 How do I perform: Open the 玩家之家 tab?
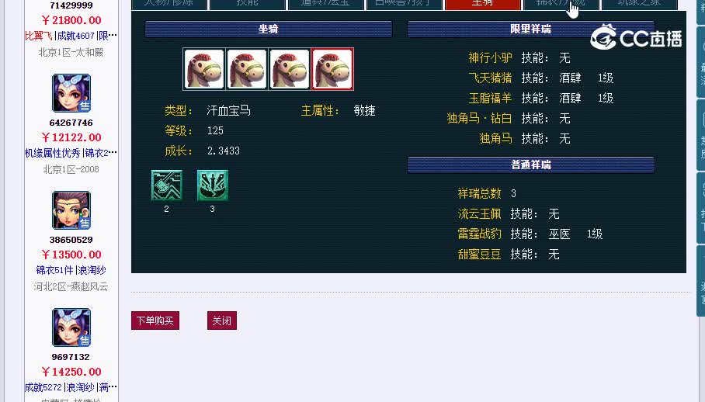[x=639, y=4]
